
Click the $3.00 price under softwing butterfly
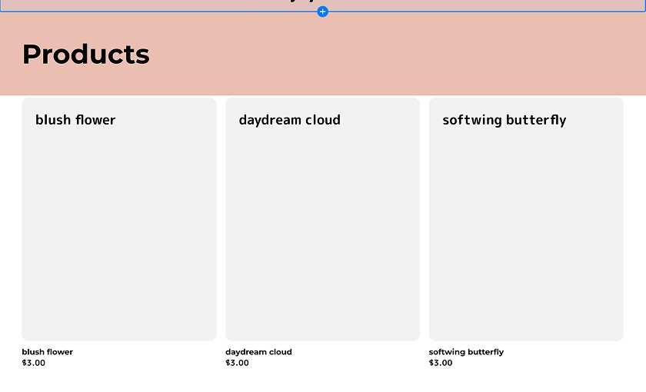point(441,363)
